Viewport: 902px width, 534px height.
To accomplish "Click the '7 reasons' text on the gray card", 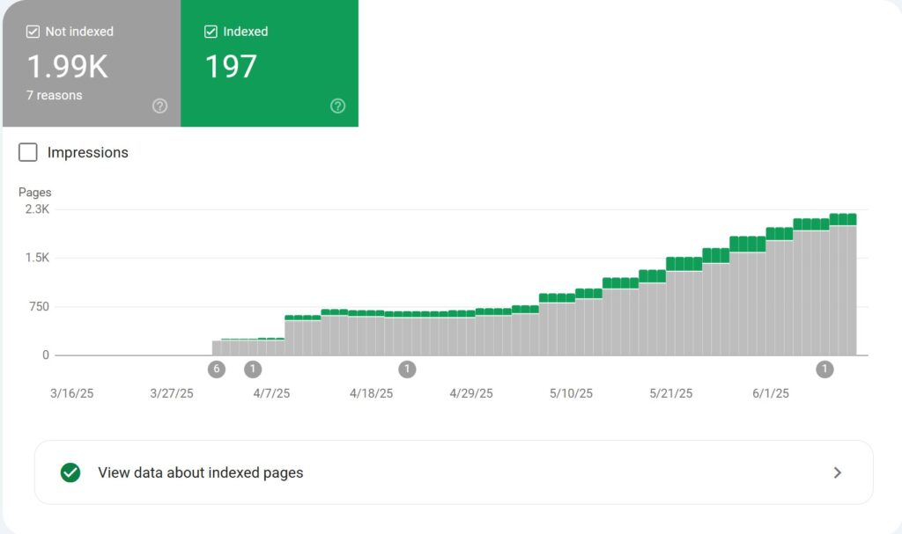I will (55, 95).
